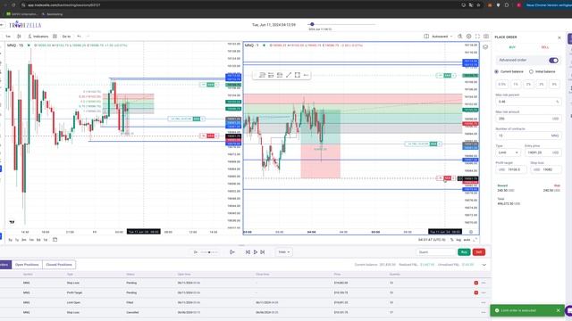The width and height of the screenshot is (572, 321).
Task: Select the 0.5% risk preset button
Action: [x=502, y=84]
